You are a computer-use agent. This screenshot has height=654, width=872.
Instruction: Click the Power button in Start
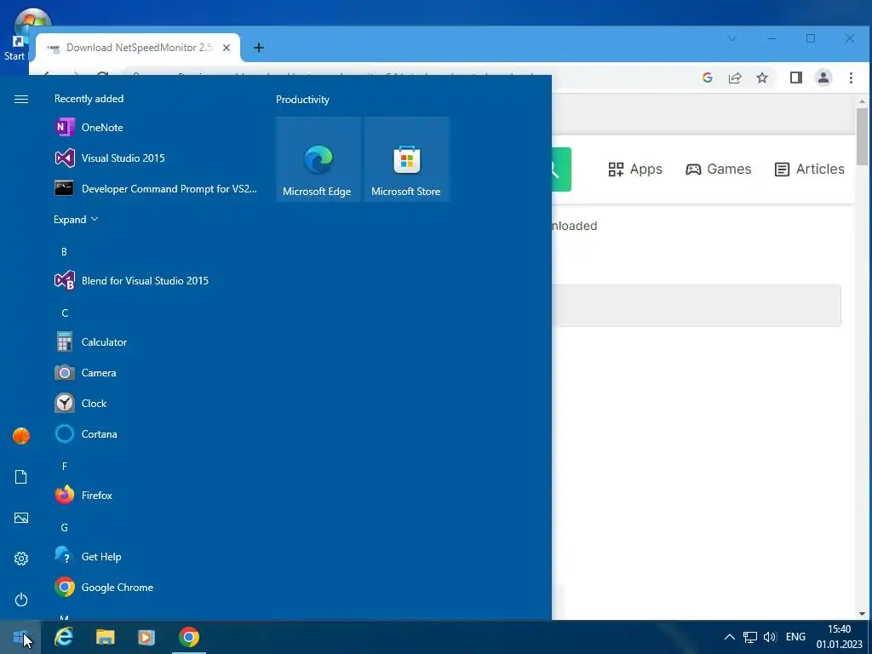[x=21, y=599]
